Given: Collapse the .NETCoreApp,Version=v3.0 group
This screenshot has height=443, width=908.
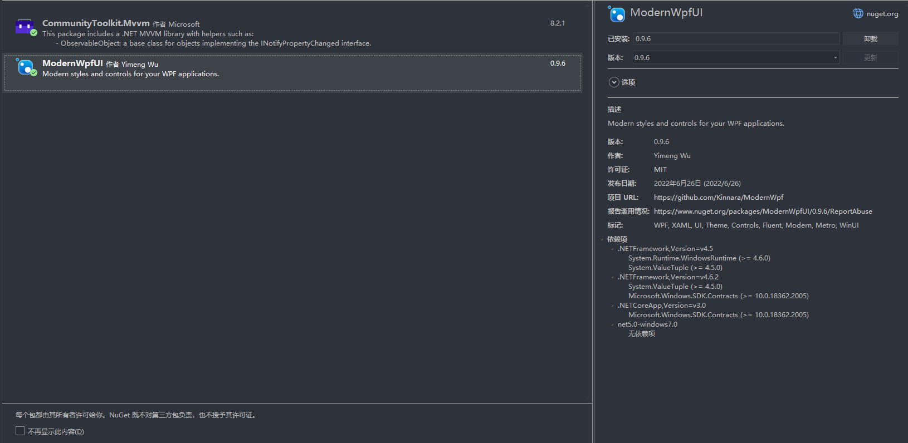Looking at the screenshot, I should click(613, 306).
